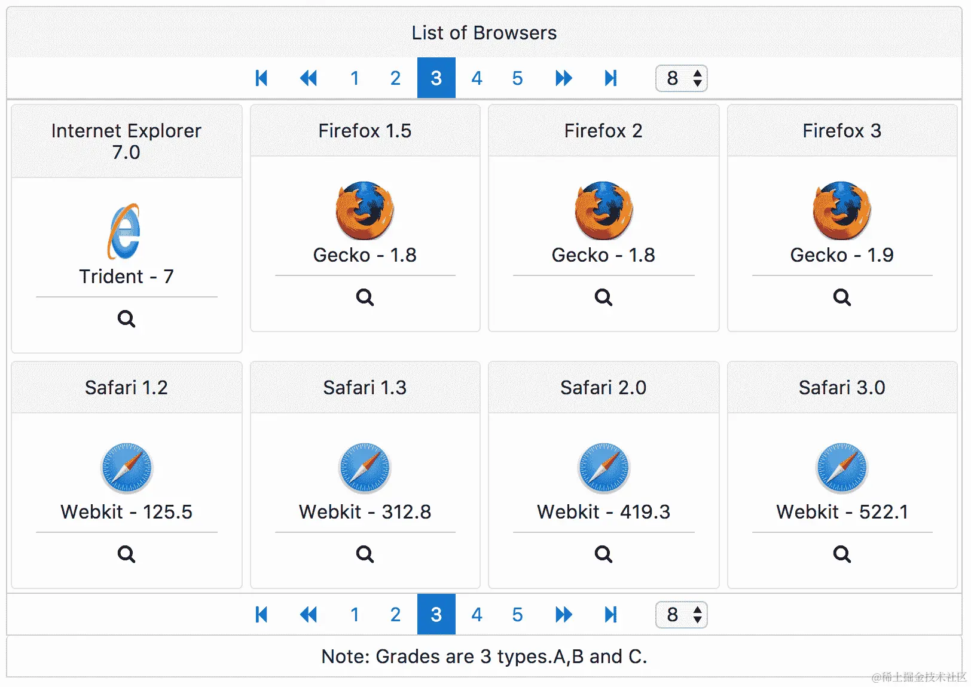
Task: Jump to last page in bottom paginator
Action: tap(610, 614)
